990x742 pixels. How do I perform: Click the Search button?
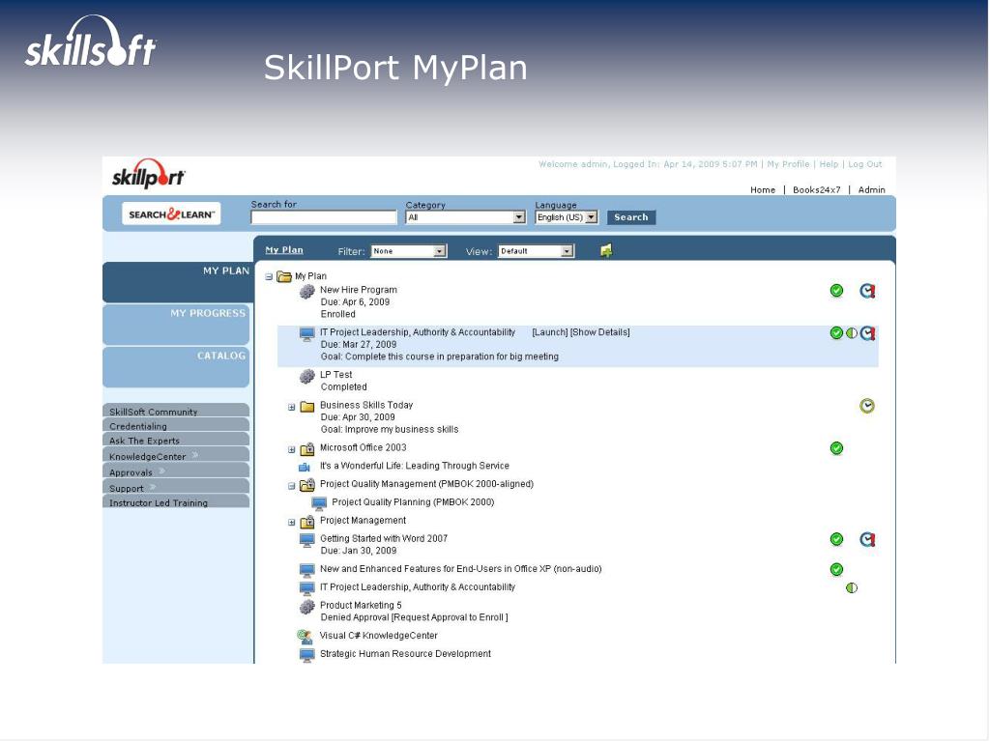point(631,217)
